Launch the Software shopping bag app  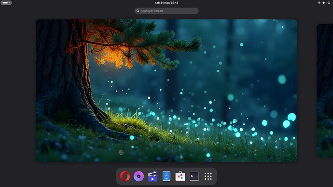(x=180, y=176)
